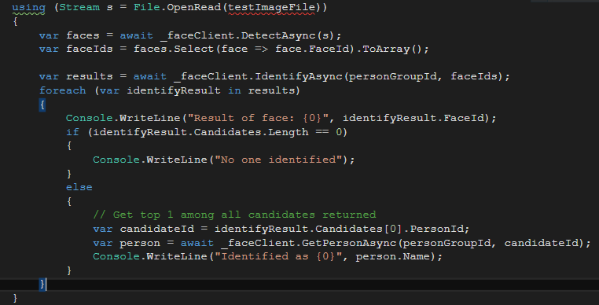The height and width of the screenshot is (305, 599).
Task: Click 'faces.Select' in the faceIds line
Action: click(174, 50)
